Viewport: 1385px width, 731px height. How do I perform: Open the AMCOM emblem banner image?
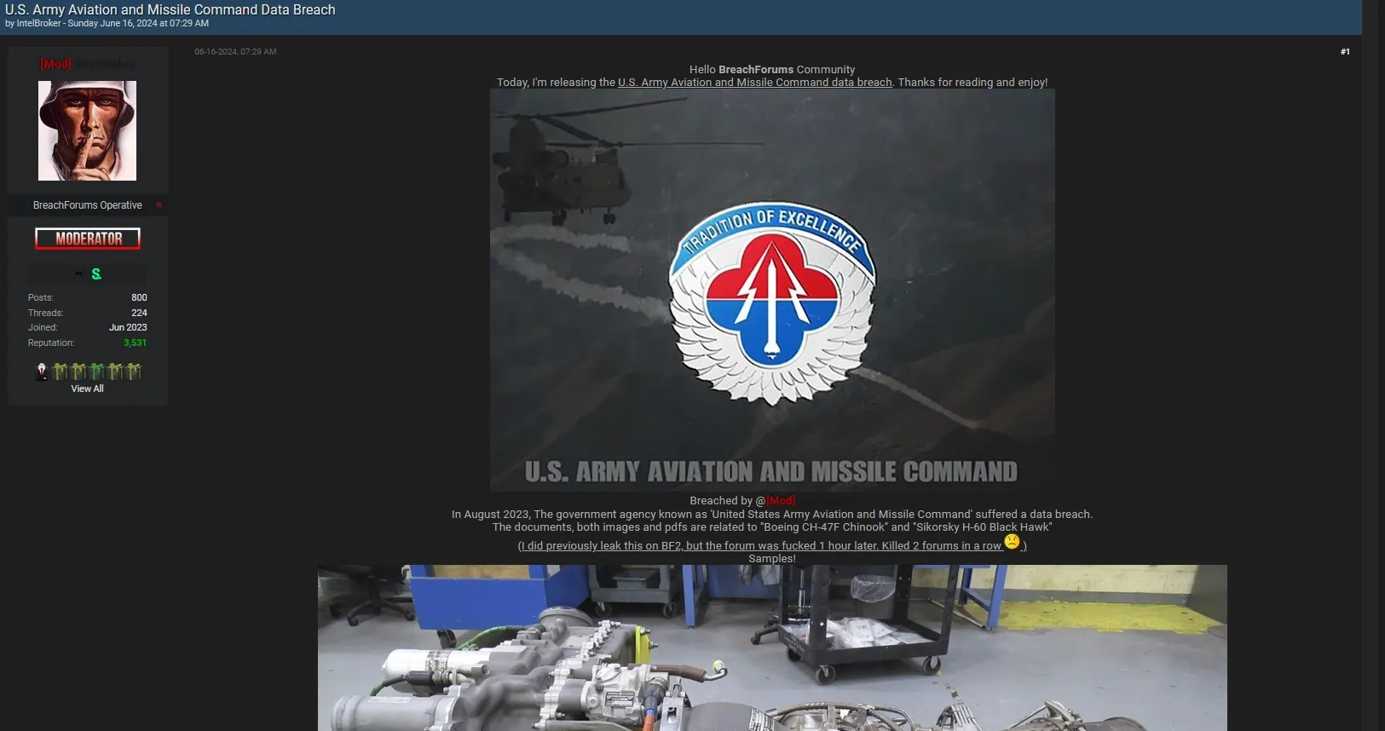772,290
